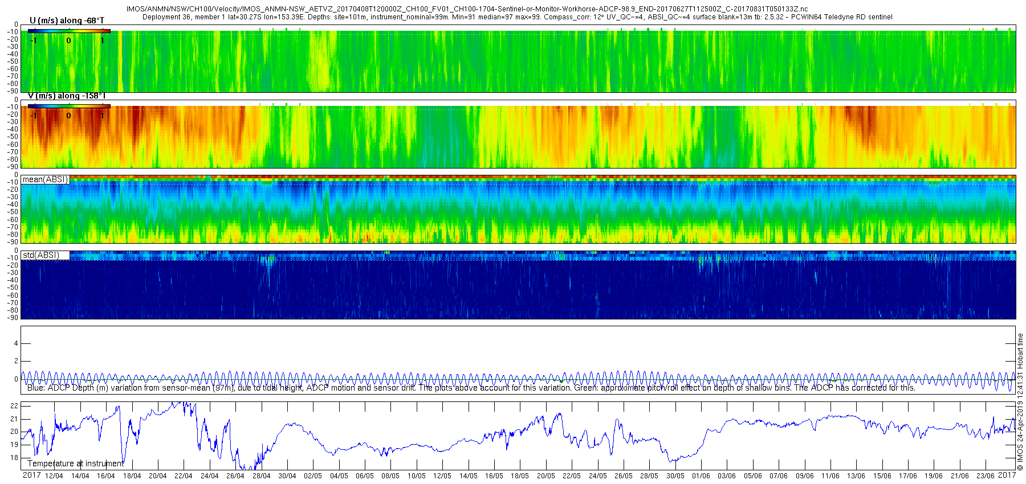Click the 21/06 date tick label
Viewport: 1026px width, 484px height.
pyautogui.click(x=959, y=476)
